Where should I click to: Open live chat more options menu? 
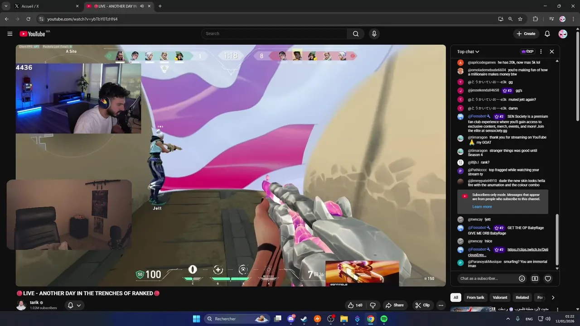(x=541, y=52)
